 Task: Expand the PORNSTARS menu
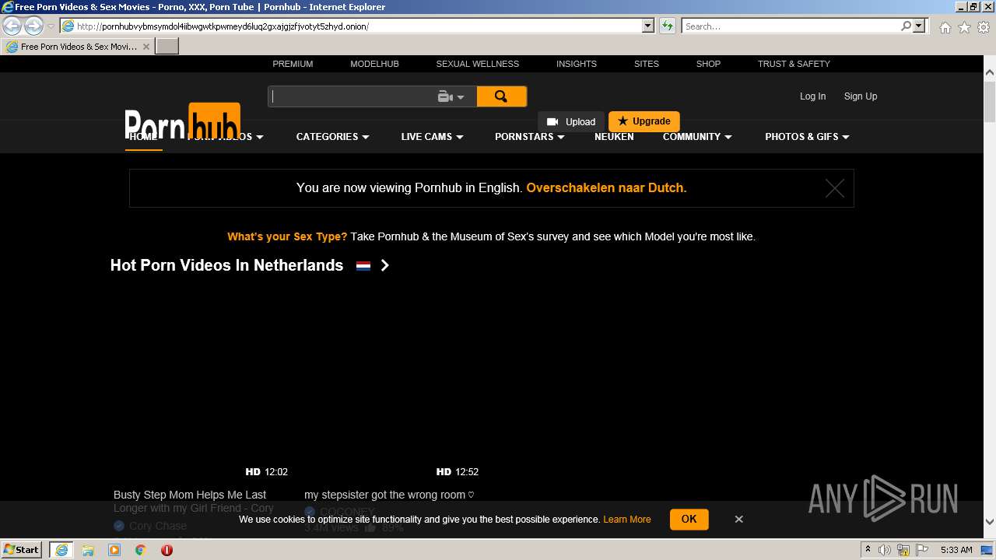pos(529,137)
